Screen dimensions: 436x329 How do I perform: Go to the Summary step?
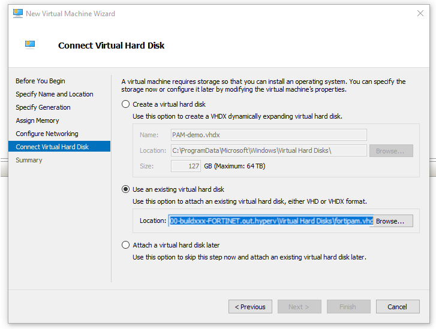pyautogui.click(x=29, y=160)
